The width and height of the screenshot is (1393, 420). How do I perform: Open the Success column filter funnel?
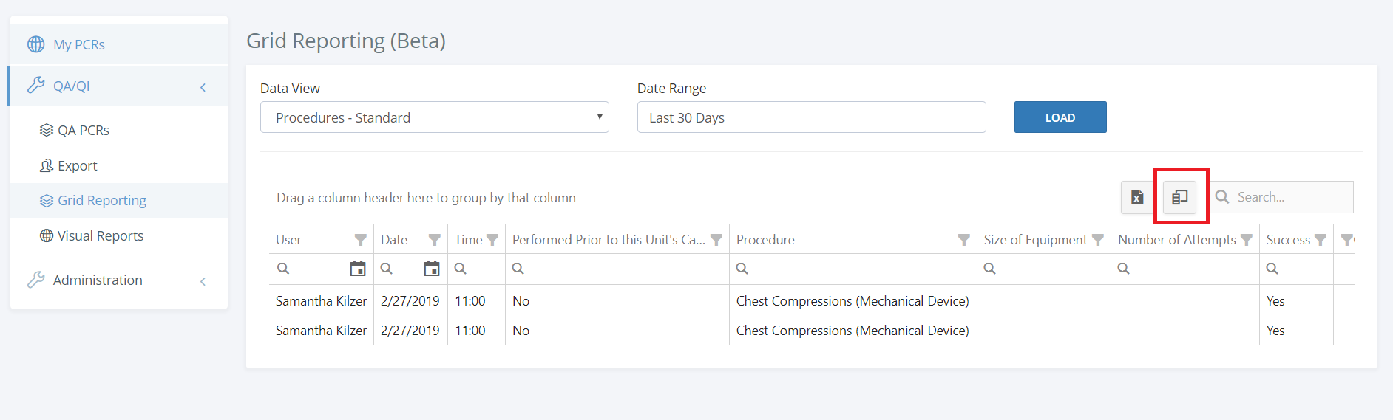(1321, 240)
